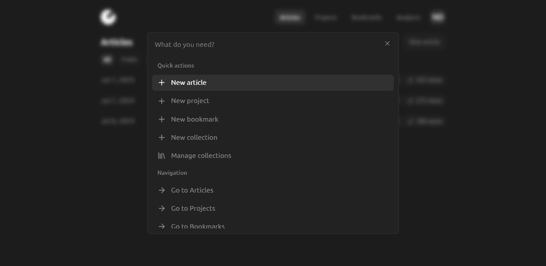Switch to the highlighted Articles nav tab

pyautogui.click(x=290, y=17)
